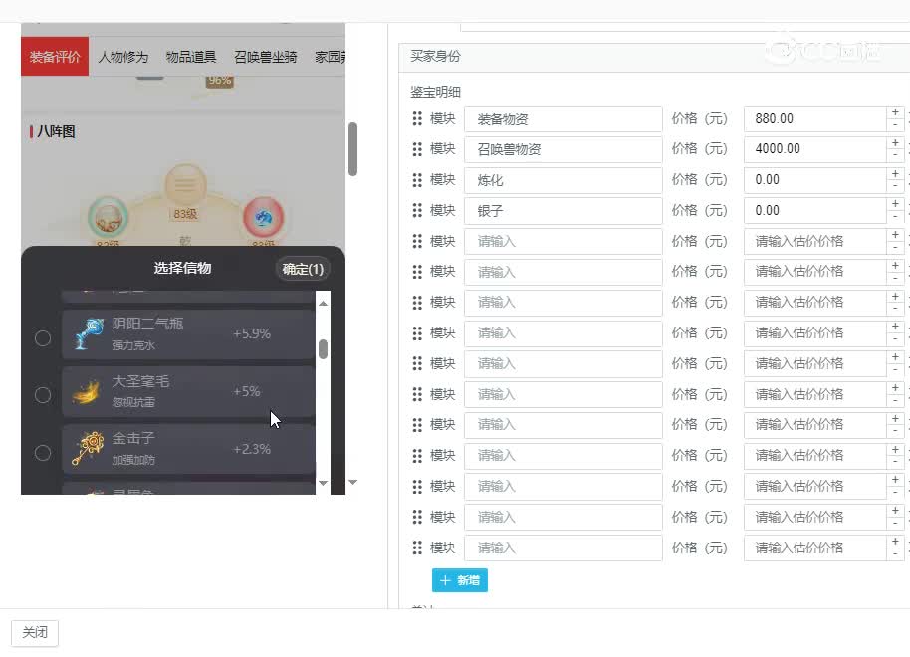Increase 银子 price with plus stepper
Viewport: 910px width, 657px height.
(x=895, y=204)
